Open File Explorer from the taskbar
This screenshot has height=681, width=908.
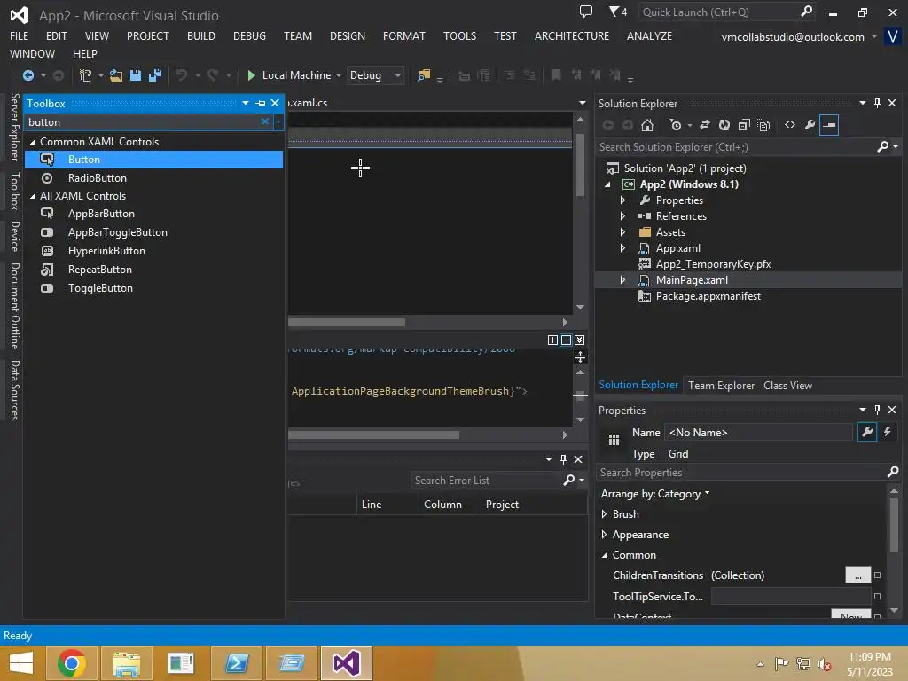point(126,663)
